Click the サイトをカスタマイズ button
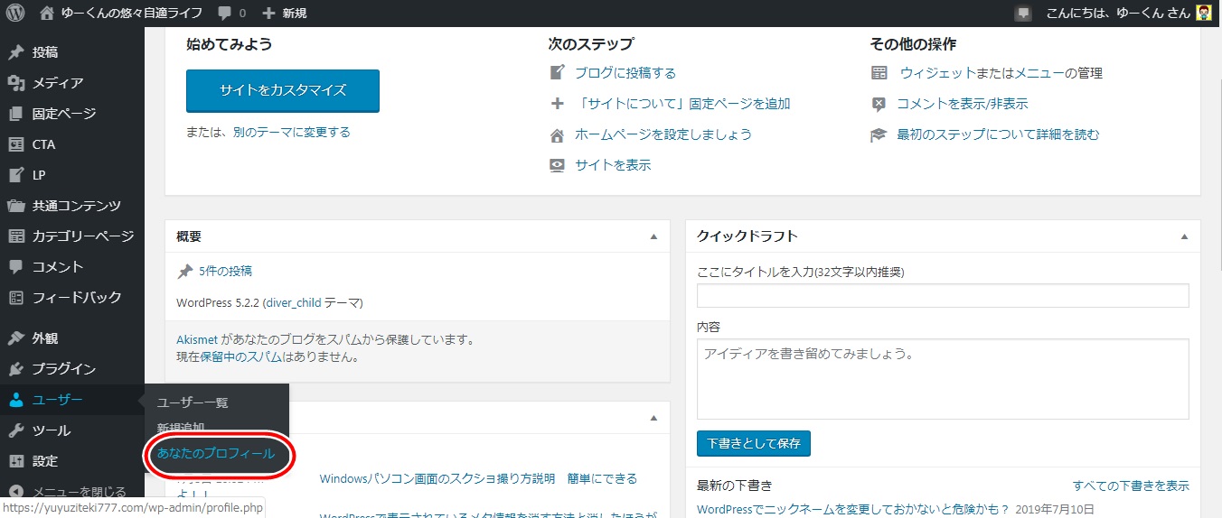Screen dimensions: 1222x518 point(282,90)
